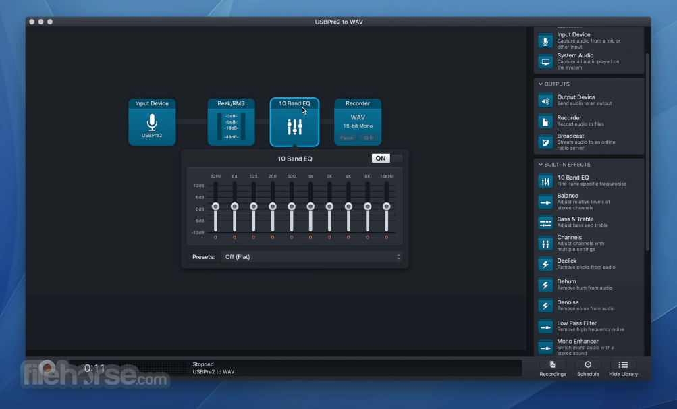Click the 16KHz EQ slider handle
The height and width of the screenshot is (409, 677).
click(387, 207)
